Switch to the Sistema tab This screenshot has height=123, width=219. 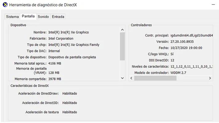pyautogui.click(x=12, y=17)
